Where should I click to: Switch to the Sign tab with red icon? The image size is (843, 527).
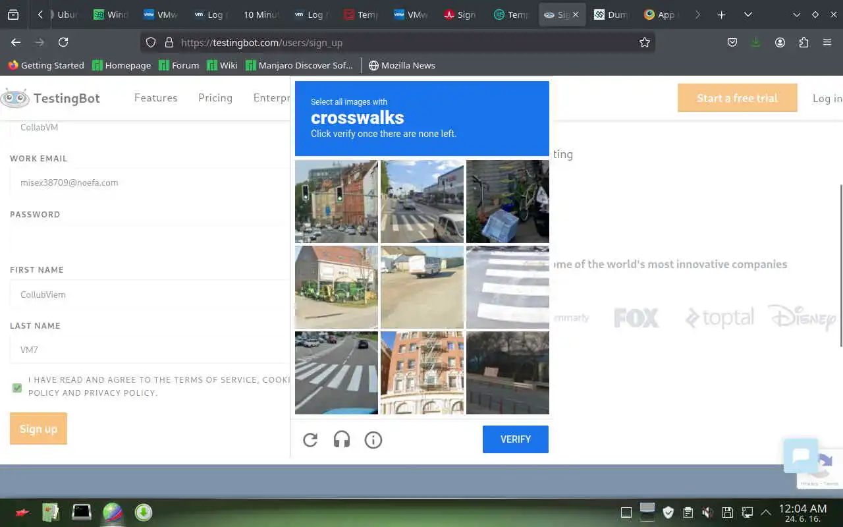pos(460,14)
